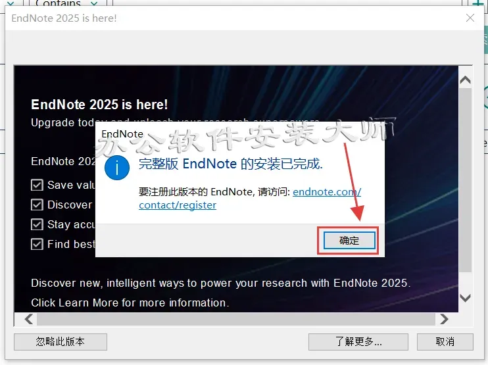488x365 pixels.
Task: Click the scroll down arrow icon
Action: pos(465,298)
